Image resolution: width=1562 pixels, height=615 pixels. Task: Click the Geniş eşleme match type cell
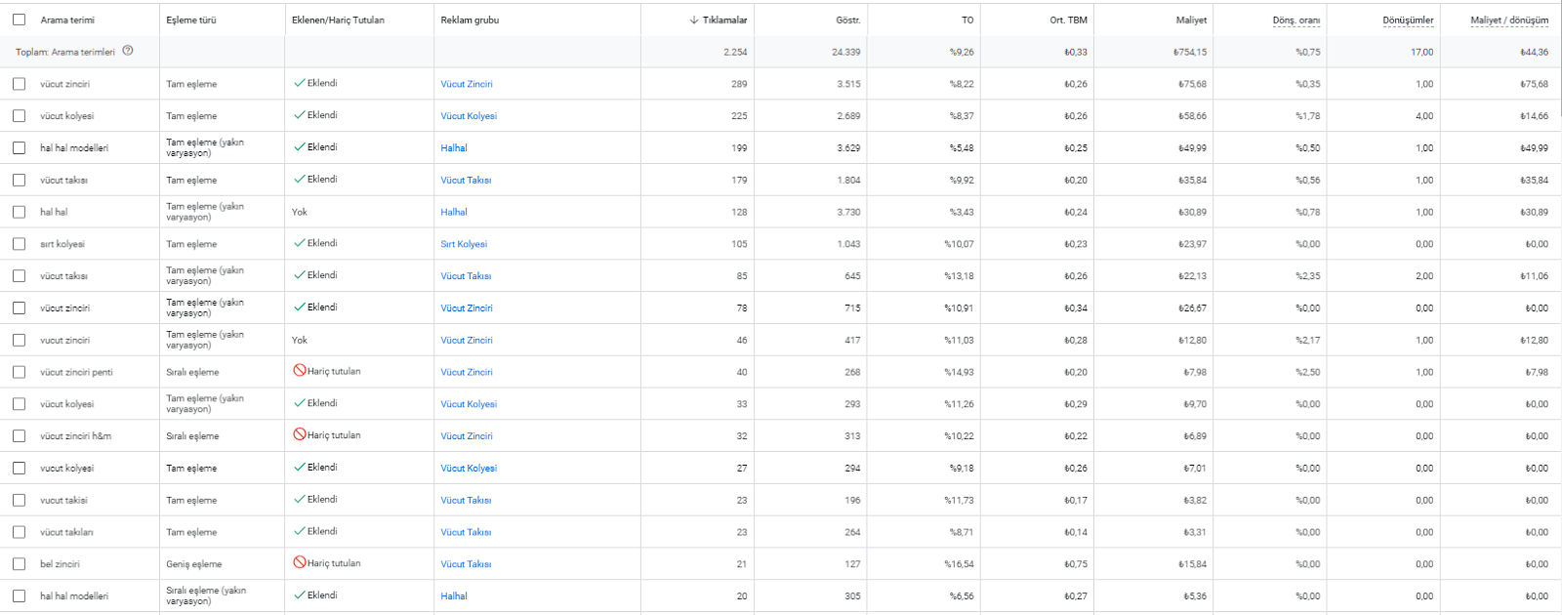tap(194, 564)
